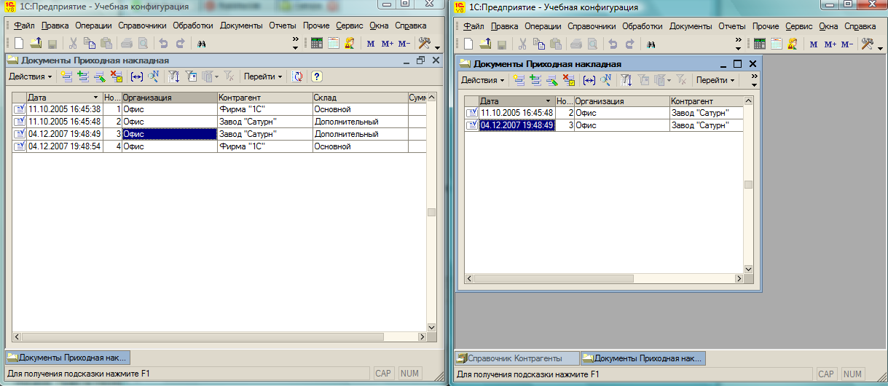Click the binoculars search icon in the left window
888x386 pixels.
(x=201, y=44)
